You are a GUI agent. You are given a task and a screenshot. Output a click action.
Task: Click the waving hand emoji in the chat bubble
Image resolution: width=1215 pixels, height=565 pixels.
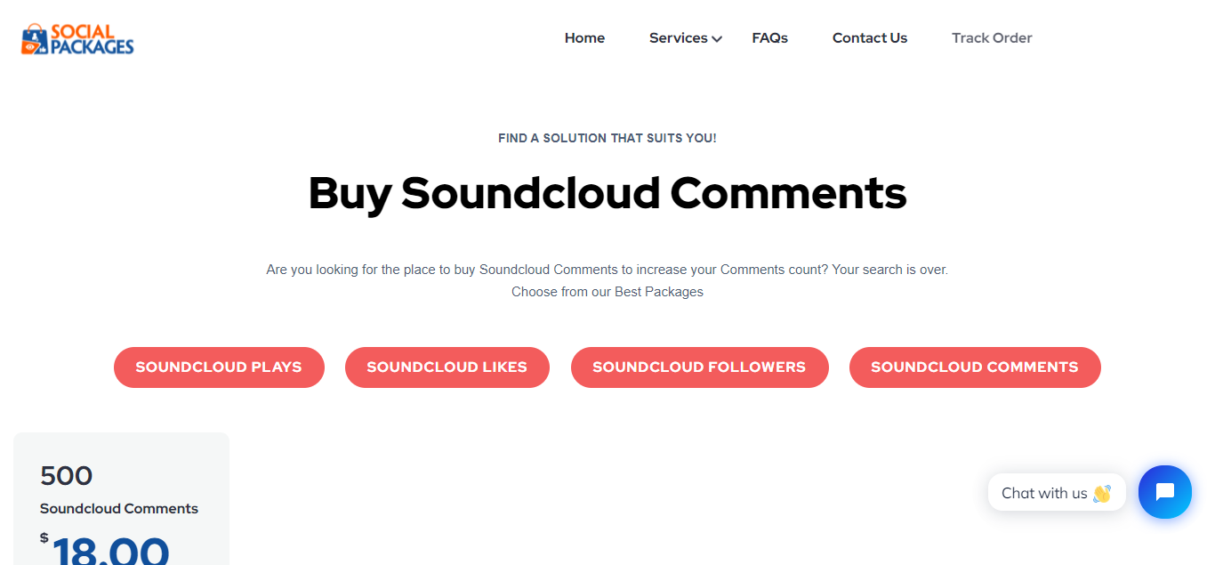(1100, 492)
